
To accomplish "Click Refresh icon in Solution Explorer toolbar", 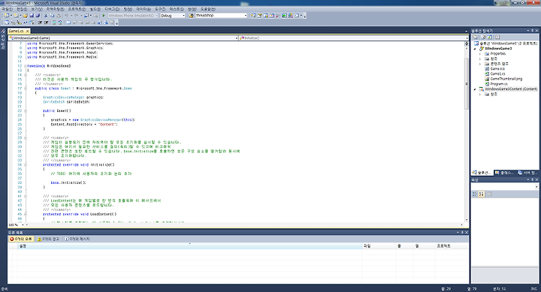I will click(490, 37).
